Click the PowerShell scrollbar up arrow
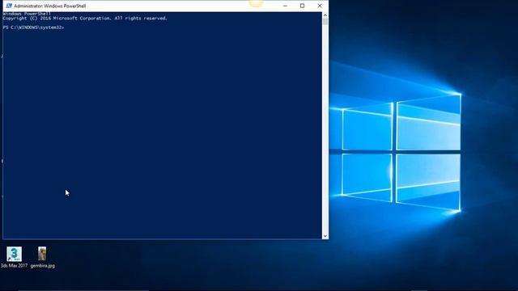This screenshot has height=291, width=518. [x=325, y=15]
